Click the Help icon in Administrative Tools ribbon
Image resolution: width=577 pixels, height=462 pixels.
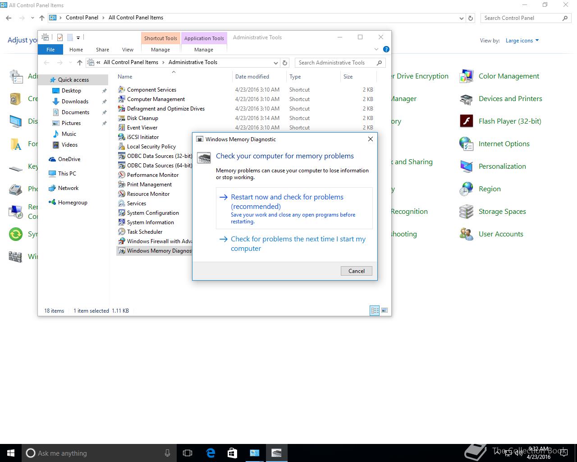point(386,49)
